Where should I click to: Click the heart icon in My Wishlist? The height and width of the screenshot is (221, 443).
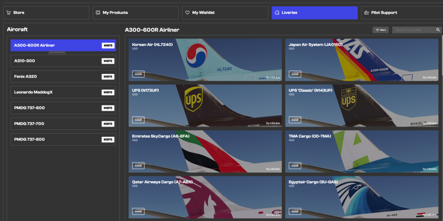187,13
